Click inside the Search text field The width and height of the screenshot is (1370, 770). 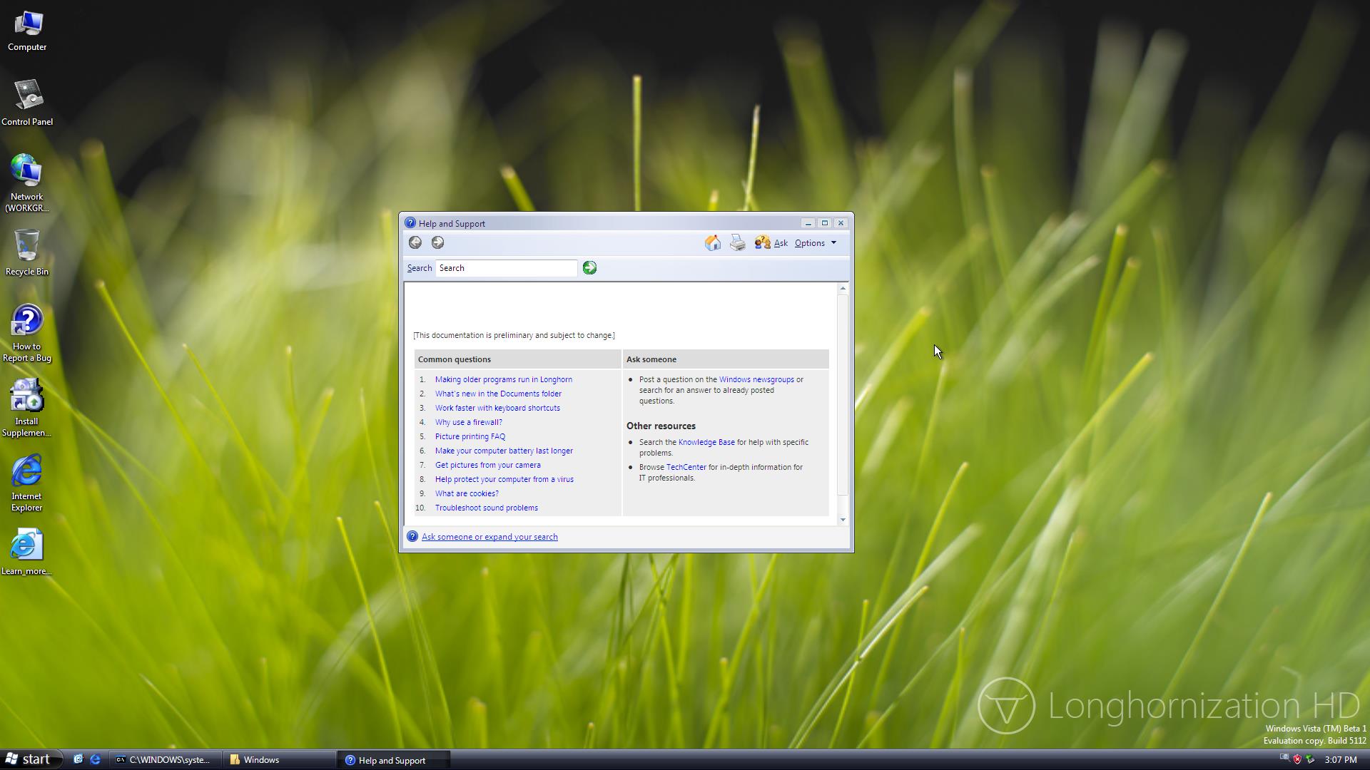pos(505,268)
